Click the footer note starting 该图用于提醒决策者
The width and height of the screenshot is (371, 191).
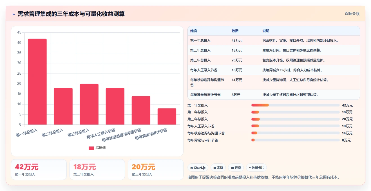click(x=265, y=177)
